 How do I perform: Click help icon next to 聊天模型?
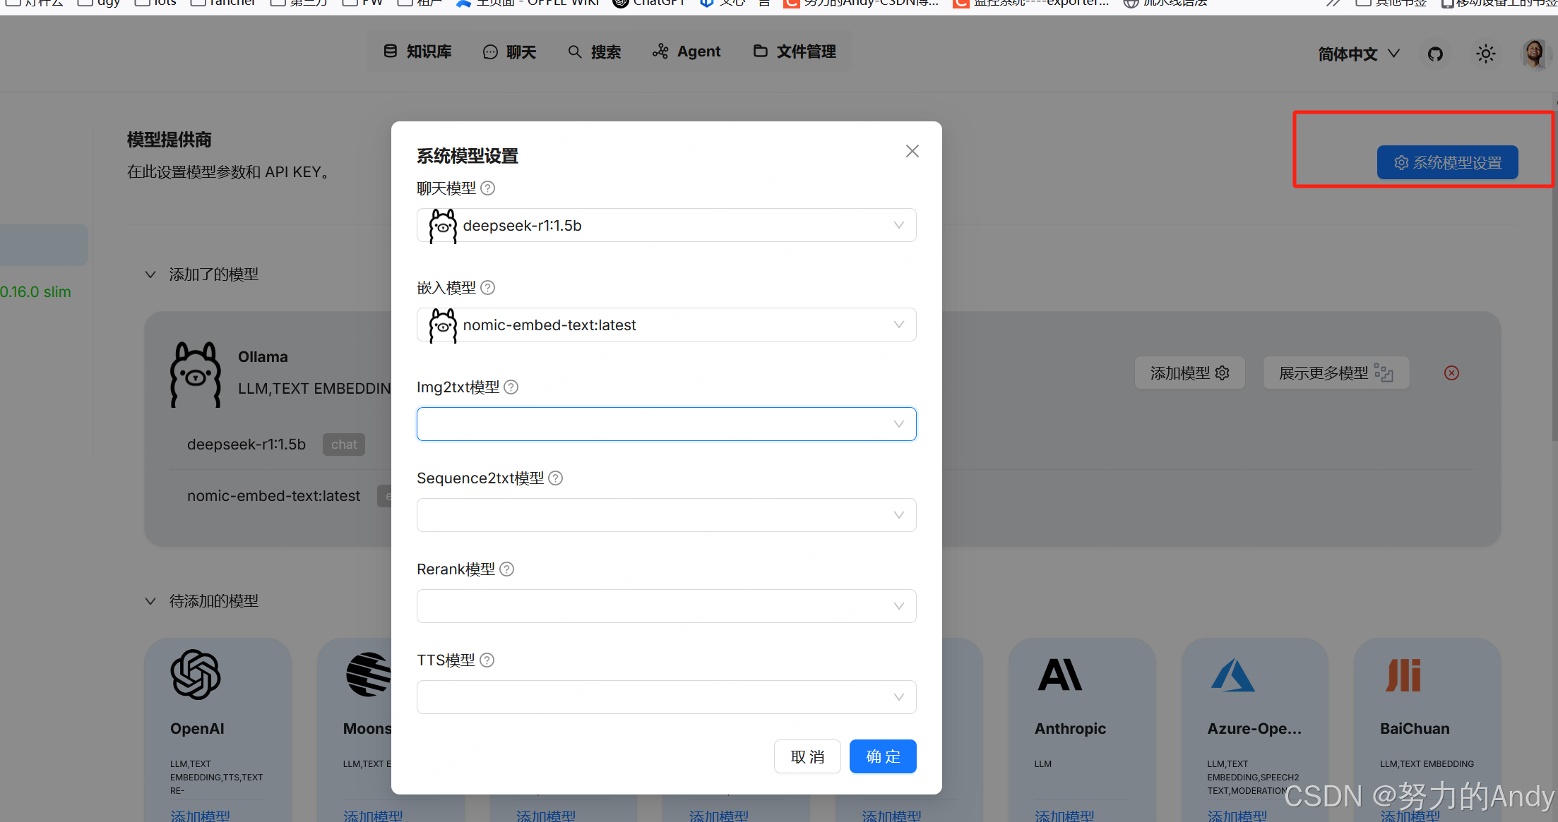487,188
